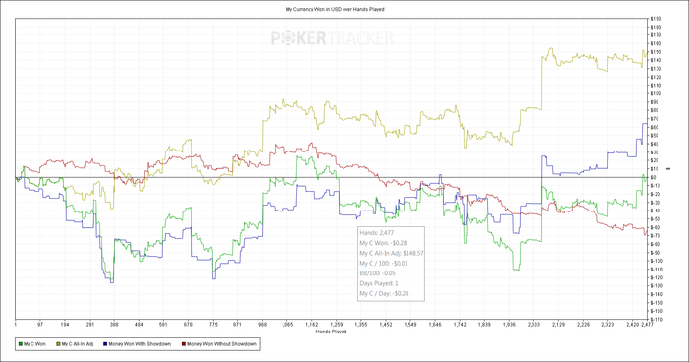The height and width of the screenshot is (362, 689).
Task: Click 'My C / Day: -$0.28' tooltip line
Action: click(x=384, y=293)
